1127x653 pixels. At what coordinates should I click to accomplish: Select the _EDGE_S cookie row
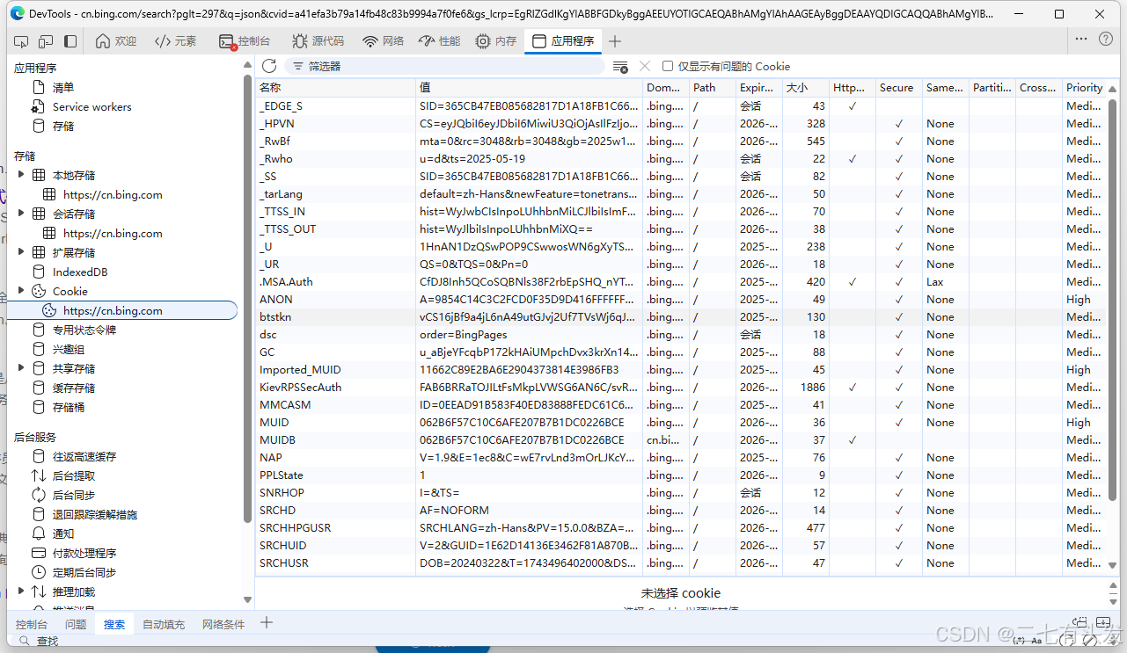[x=681, y=105]
